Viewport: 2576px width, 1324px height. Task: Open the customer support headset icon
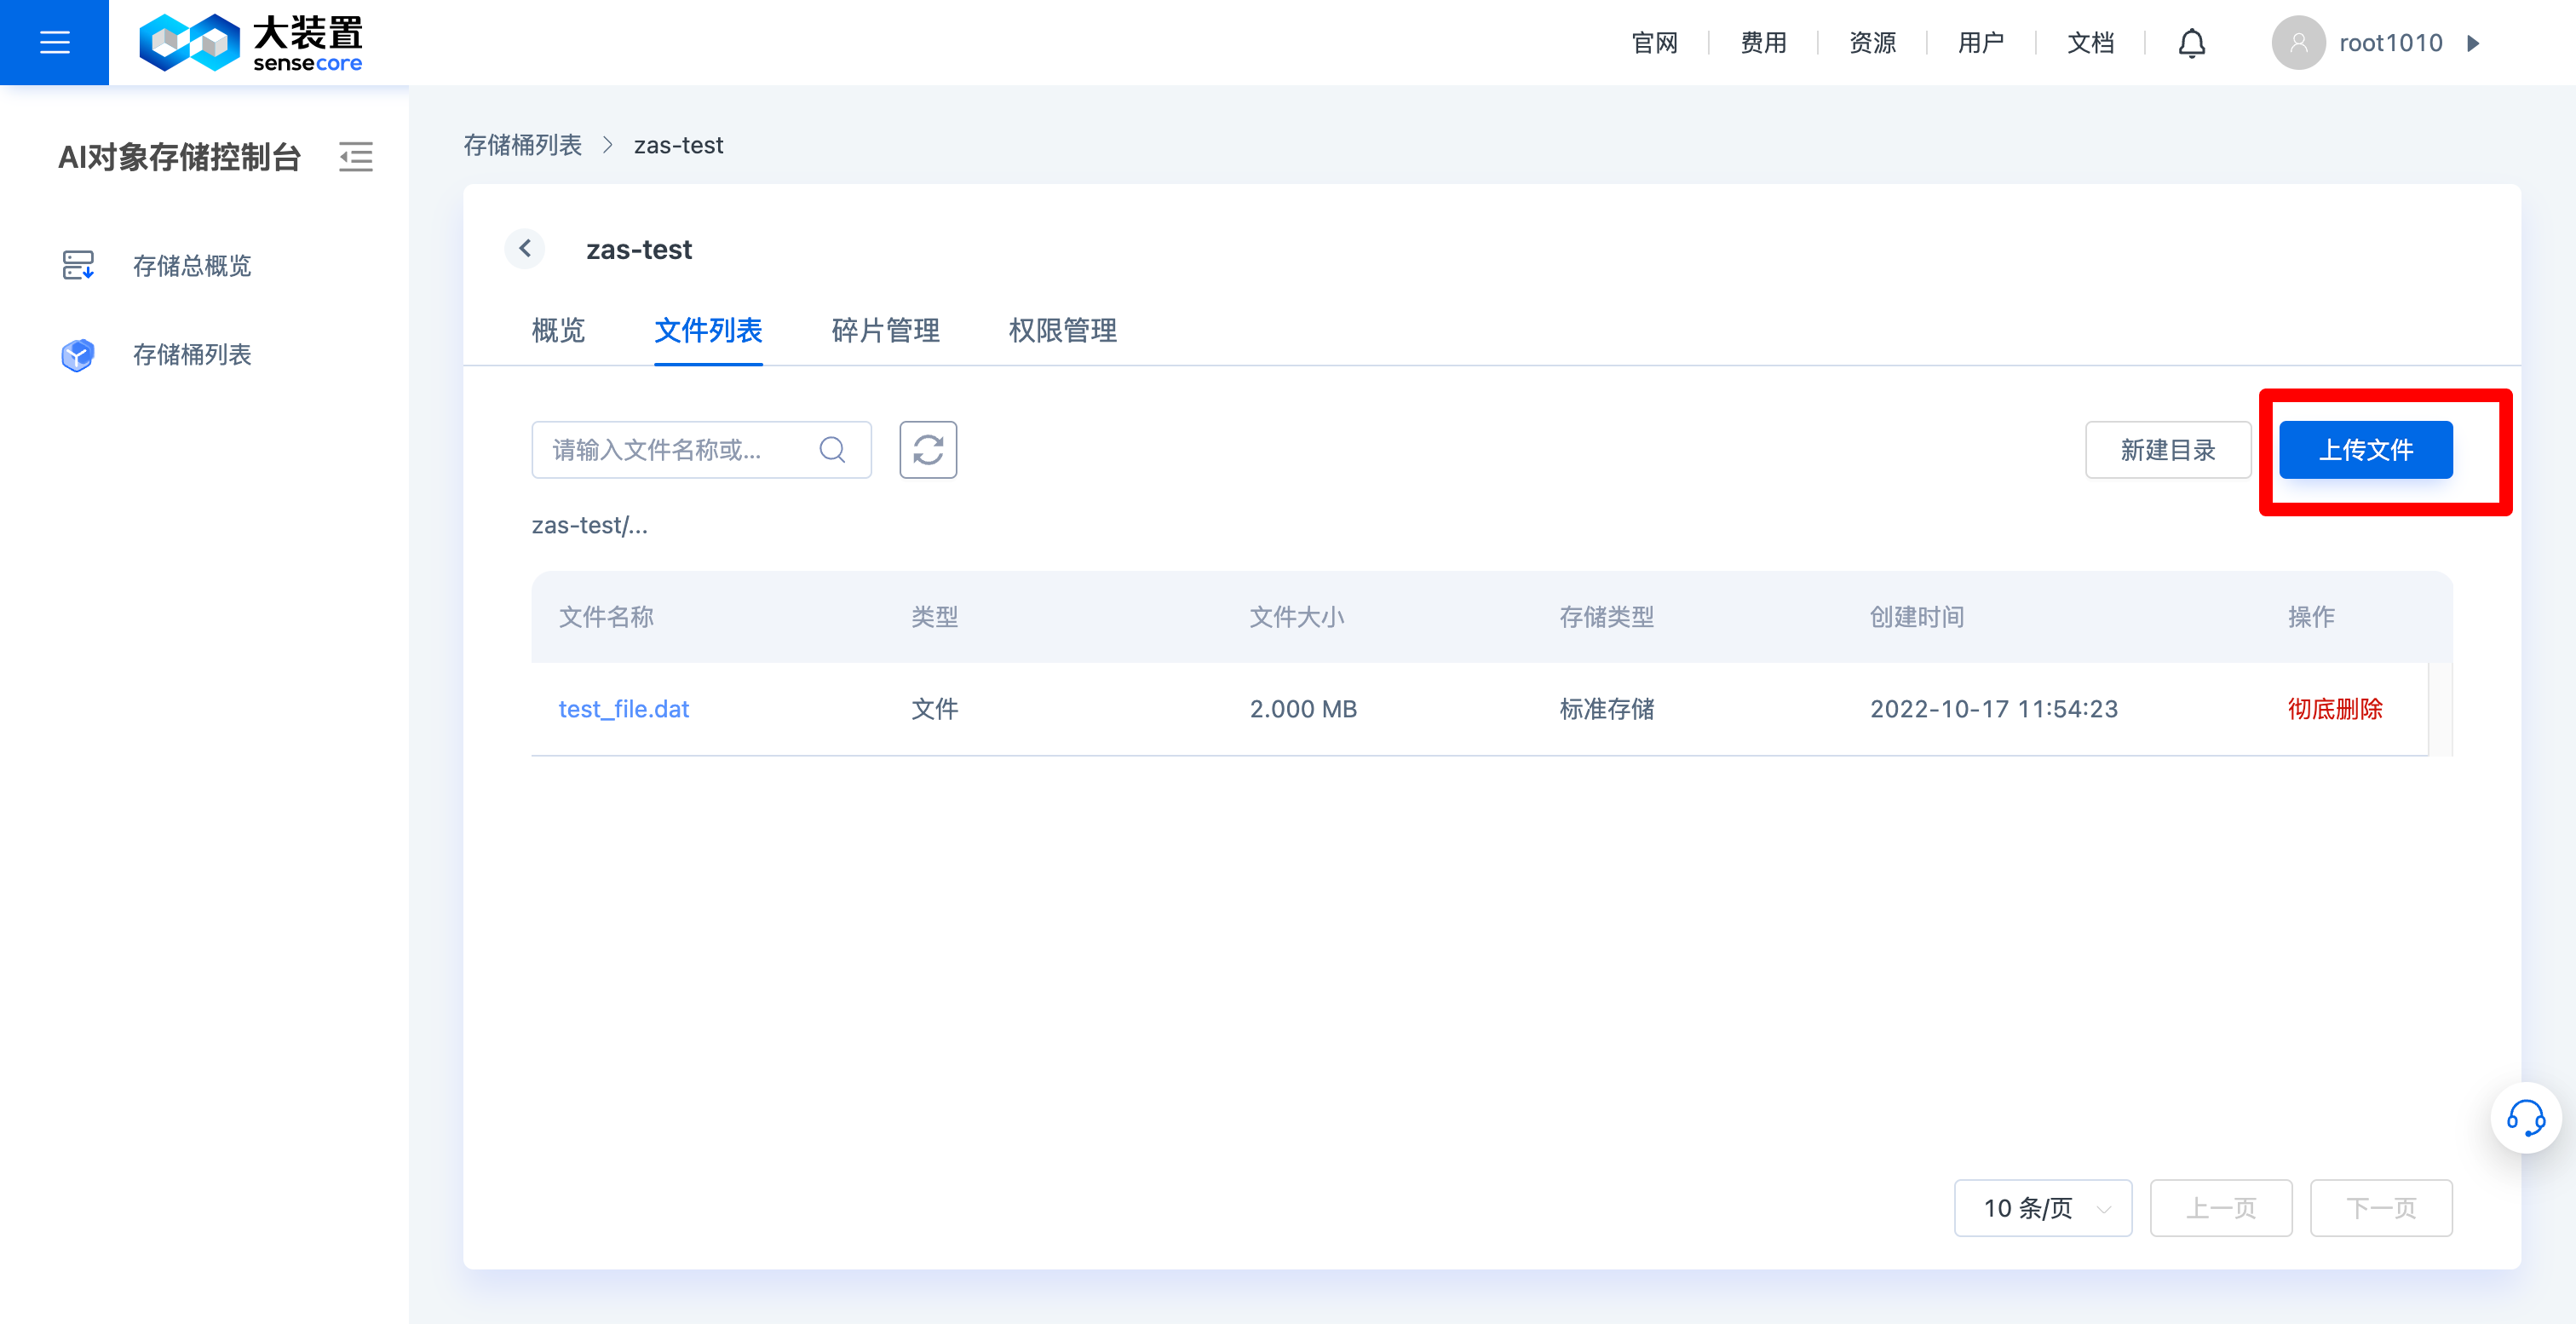coord(2525,1118)
